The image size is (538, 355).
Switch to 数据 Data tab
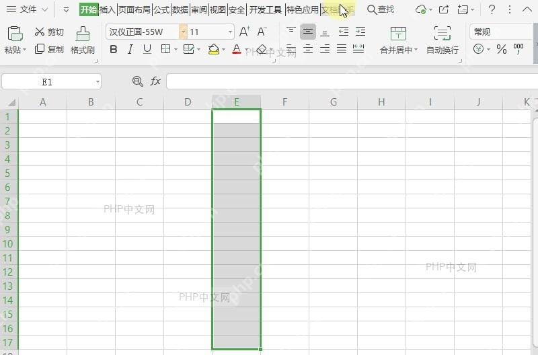180,9
